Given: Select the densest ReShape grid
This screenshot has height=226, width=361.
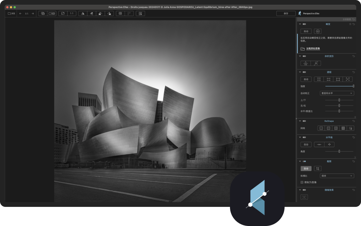Looking at the screenshot, I should pos(343,128).
